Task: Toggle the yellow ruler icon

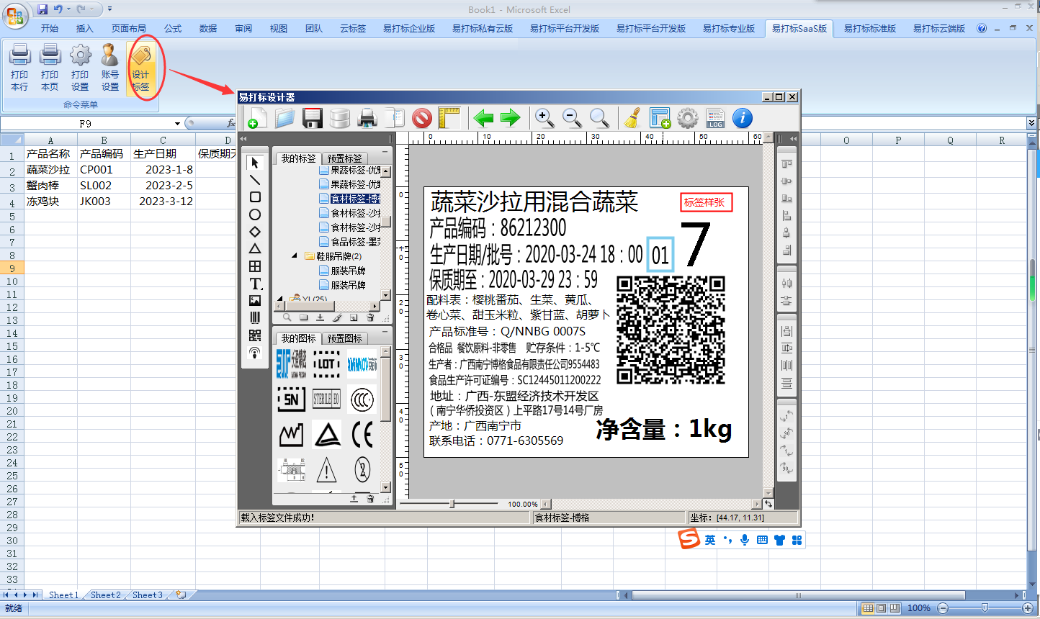Action: pos(449,117)
